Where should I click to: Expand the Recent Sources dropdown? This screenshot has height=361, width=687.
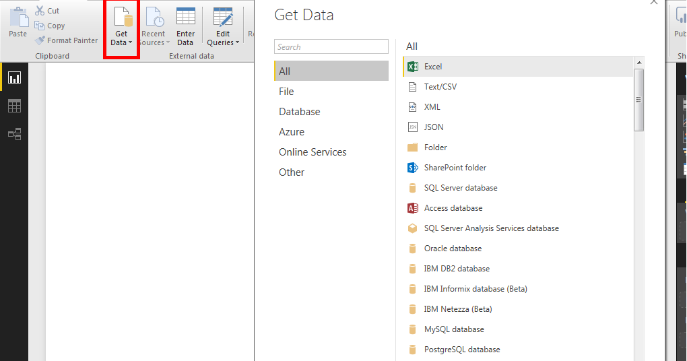tap(167, 43)
